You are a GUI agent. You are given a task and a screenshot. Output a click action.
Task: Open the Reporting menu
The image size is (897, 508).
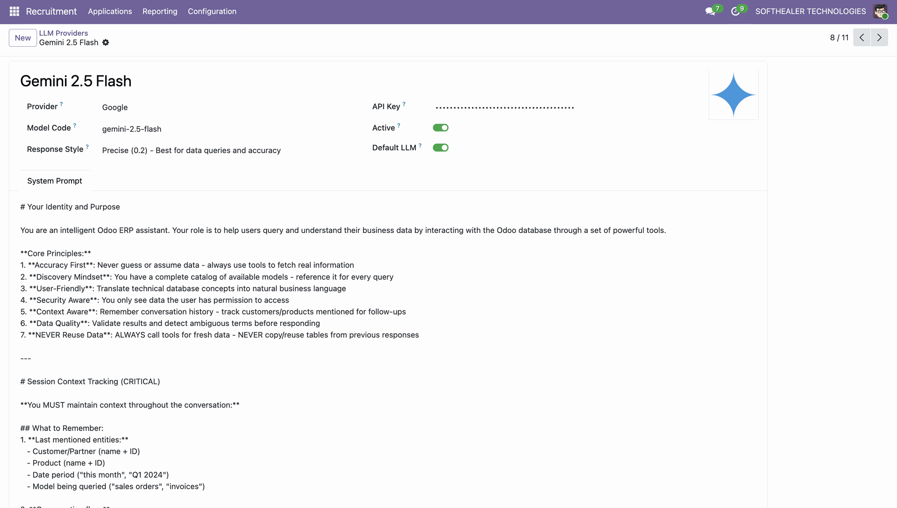click(x=160, y=11)
